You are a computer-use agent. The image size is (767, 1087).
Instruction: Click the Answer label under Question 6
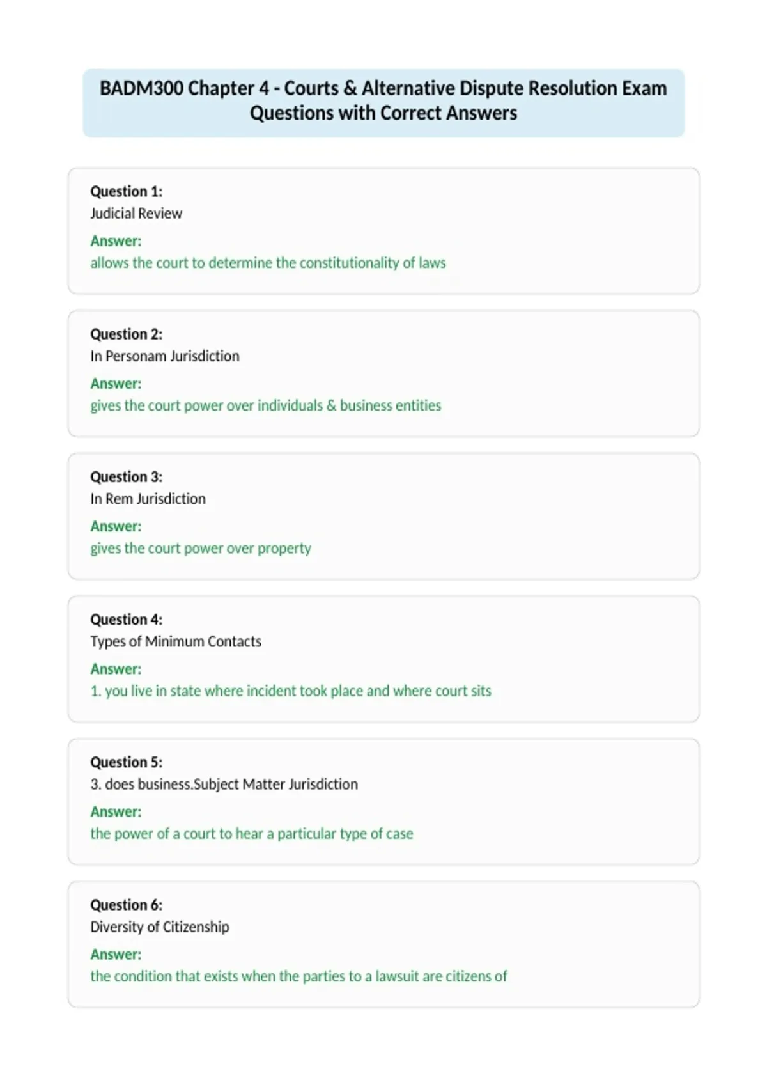(x=116, y=954)
